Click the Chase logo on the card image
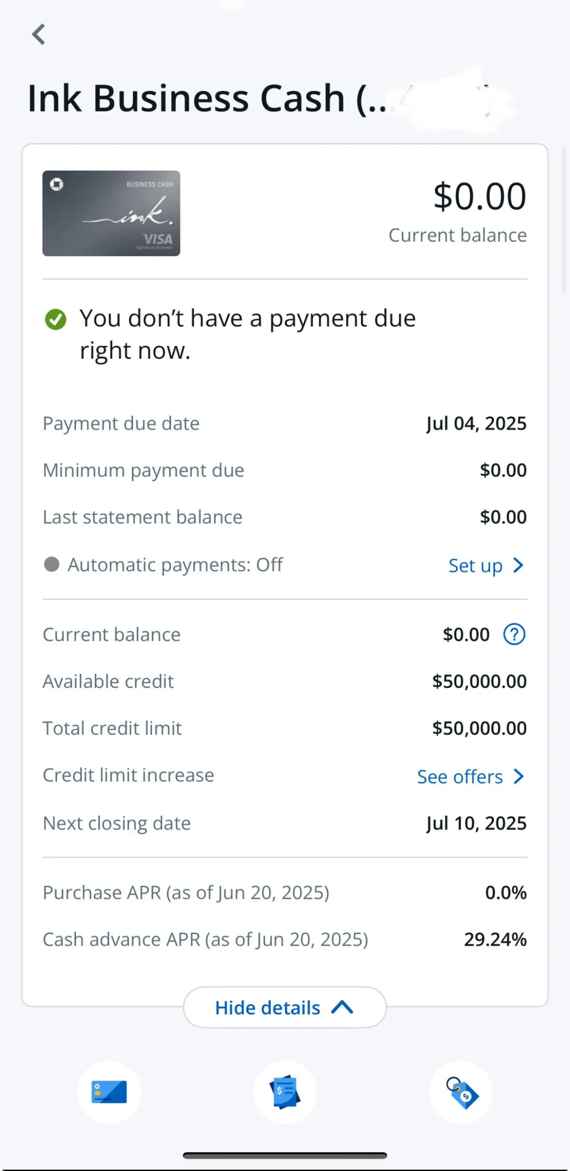This screenshot has width=570, height=1171. pos(57,184)
